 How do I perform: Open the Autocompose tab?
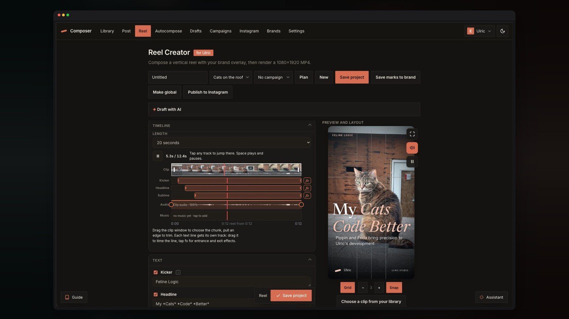(x=169, y=31)
